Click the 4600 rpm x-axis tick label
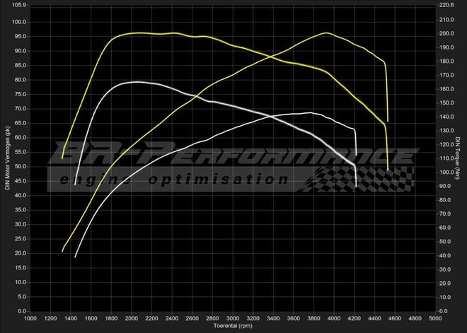 click(395, 319)
